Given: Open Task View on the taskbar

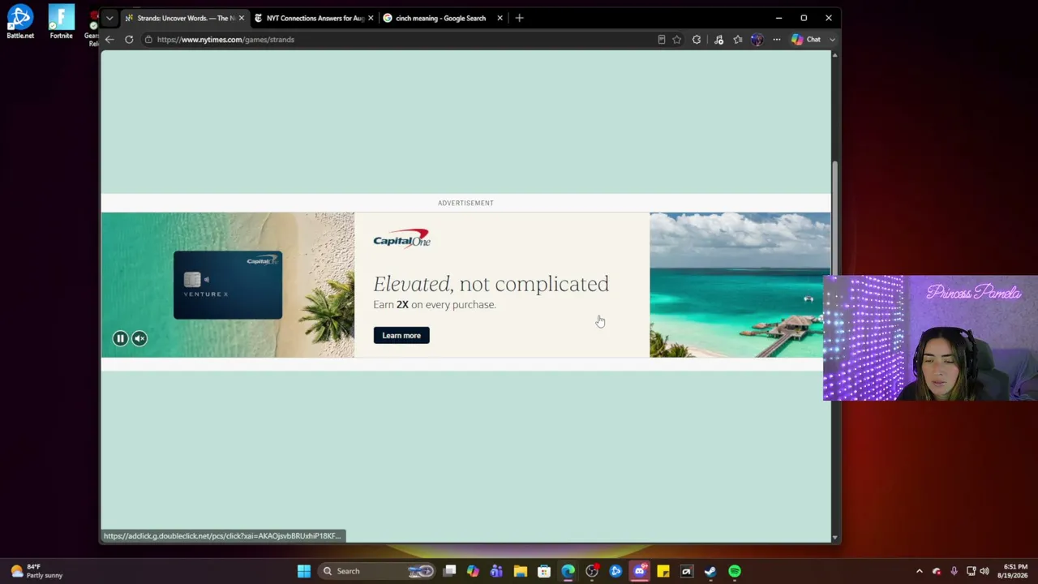Looking at the screenshot, I should click(450, 571).
